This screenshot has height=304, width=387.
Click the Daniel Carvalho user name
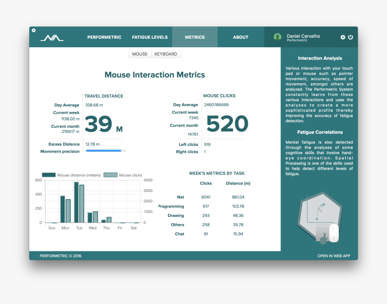[303, 36]
